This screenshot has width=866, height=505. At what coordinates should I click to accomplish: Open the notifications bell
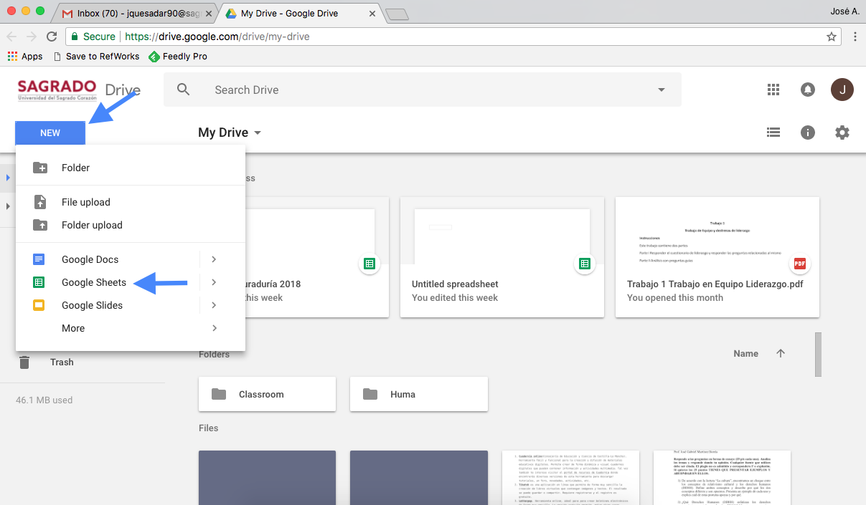pyautogui.click(x=808, y=90)
